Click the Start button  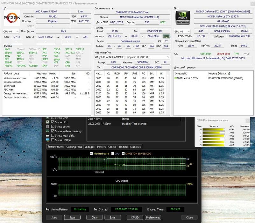coord(54,218)
